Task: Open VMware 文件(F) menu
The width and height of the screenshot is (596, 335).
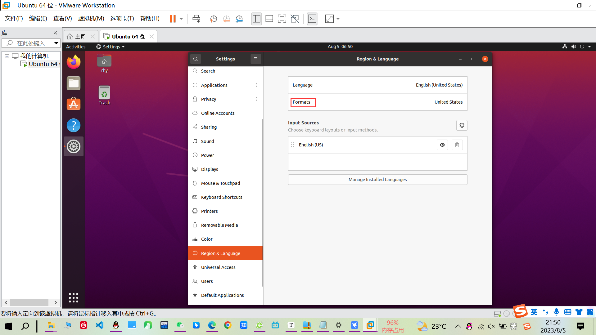Action: pos(14,19)
